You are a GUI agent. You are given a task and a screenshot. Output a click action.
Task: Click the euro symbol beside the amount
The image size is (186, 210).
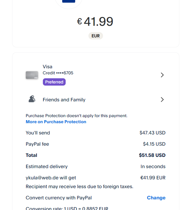pyautogui.click(x=79, y=21)
